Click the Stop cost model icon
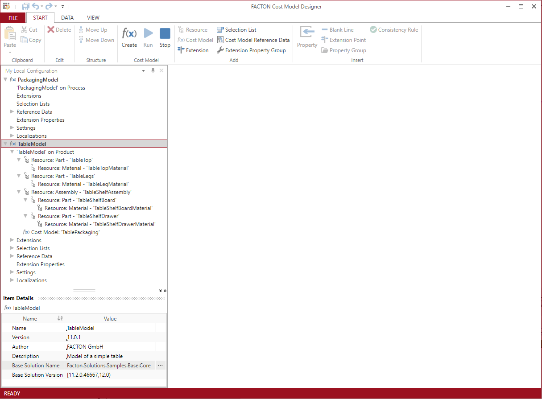This screenshot has width=542, height=399. coord(165,34)
